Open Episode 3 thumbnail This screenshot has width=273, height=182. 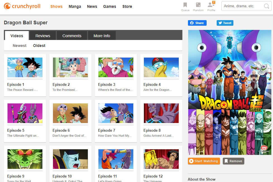point(116,67)
